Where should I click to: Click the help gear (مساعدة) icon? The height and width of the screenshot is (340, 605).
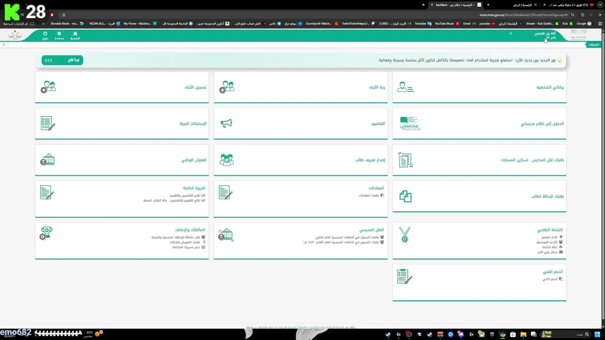click(59, 34)
